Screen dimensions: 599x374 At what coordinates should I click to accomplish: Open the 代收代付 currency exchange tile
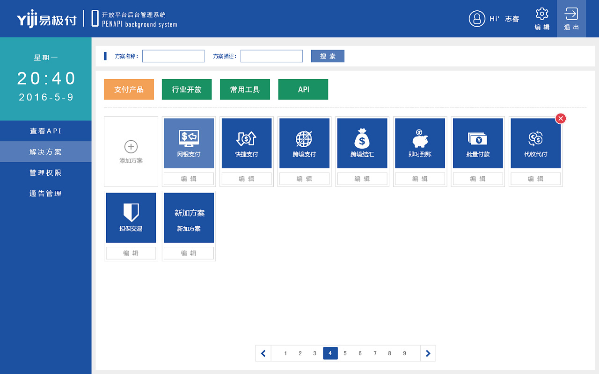tap(536, 143)
